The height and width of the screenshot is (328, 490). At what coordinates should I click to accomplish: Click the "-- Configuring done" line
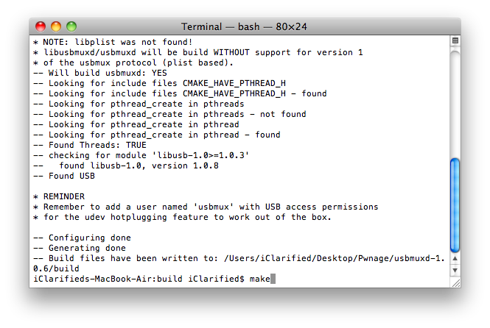(83, 238)
